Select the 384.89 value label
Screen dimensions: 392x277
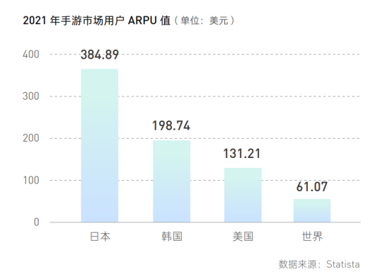[100, 55]
